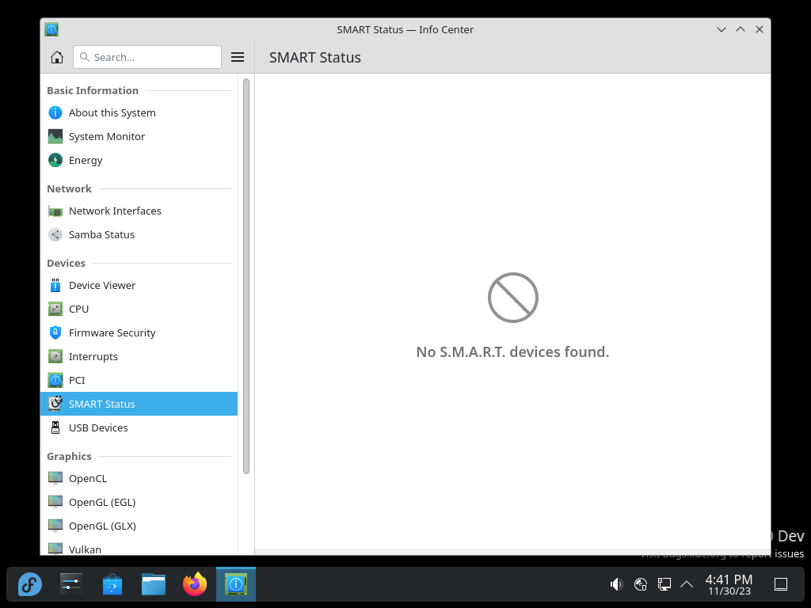Open Fedora application launcher
The width and height of the screenshot is (811, 608).
tap(30, 585)
